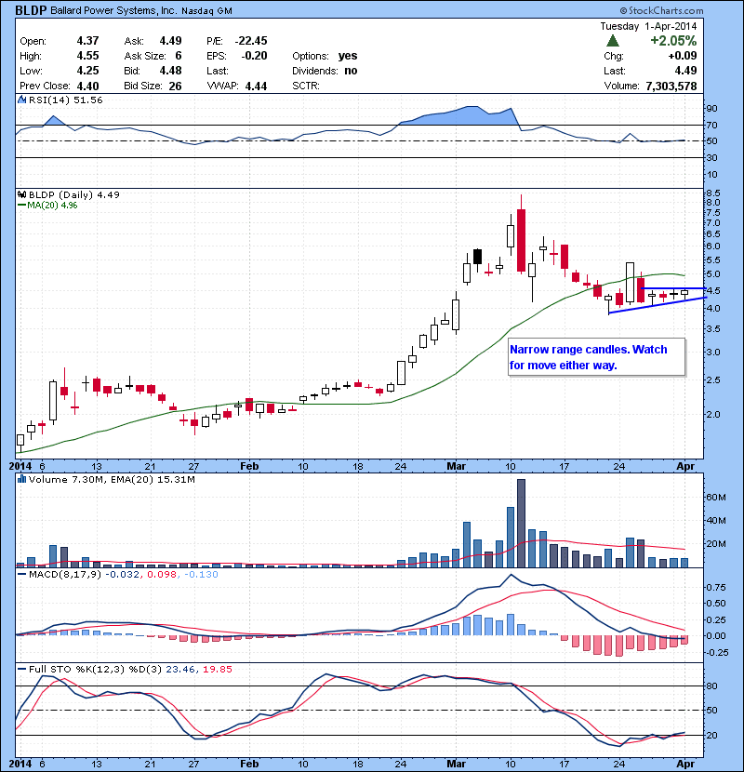Click the StockCharts.com credit text
The height and width of the screenshot is (772, 744).
[x=662, y=10]
